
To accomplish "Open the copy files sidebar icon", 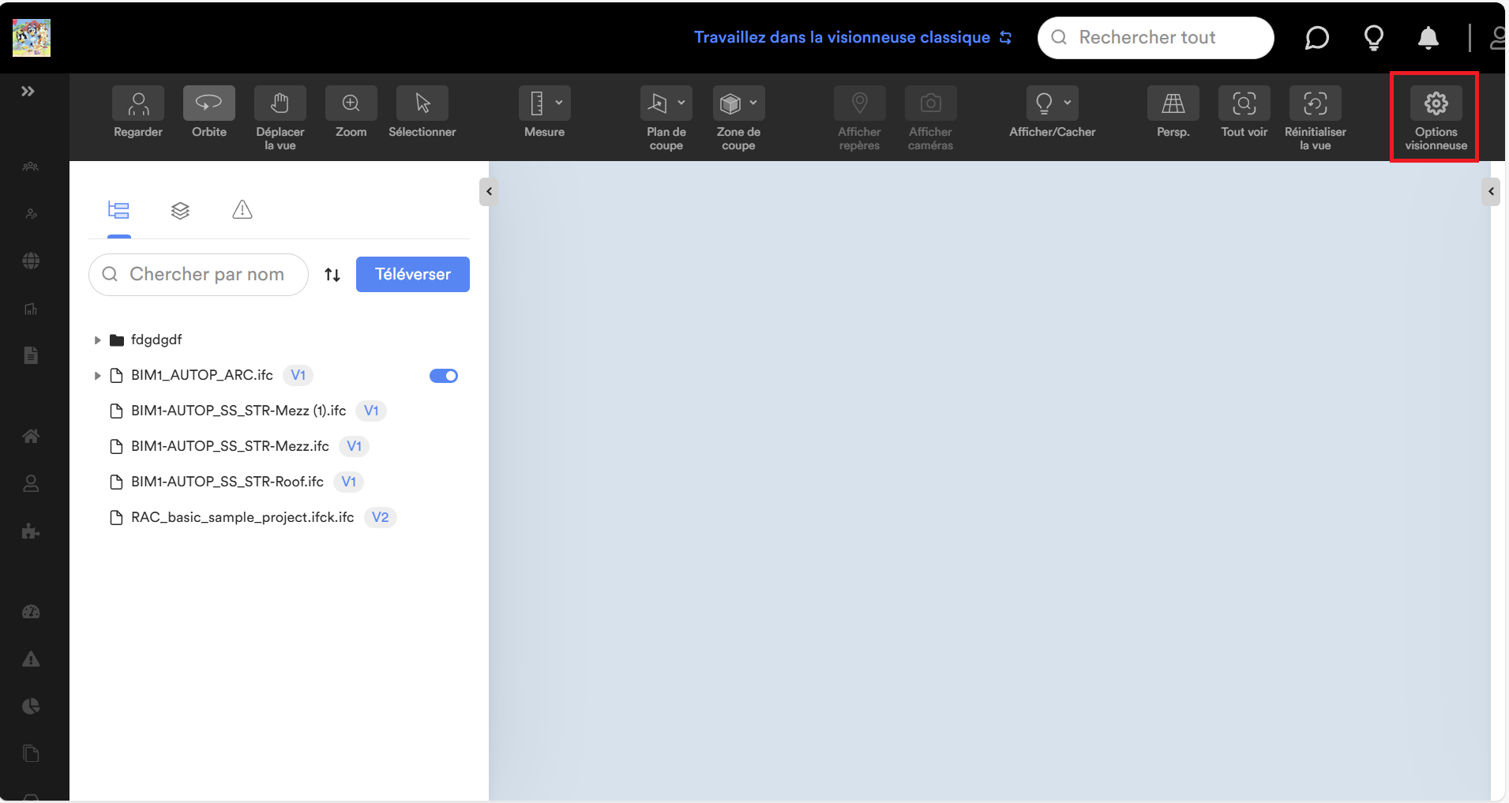I will tap(31, 753).
